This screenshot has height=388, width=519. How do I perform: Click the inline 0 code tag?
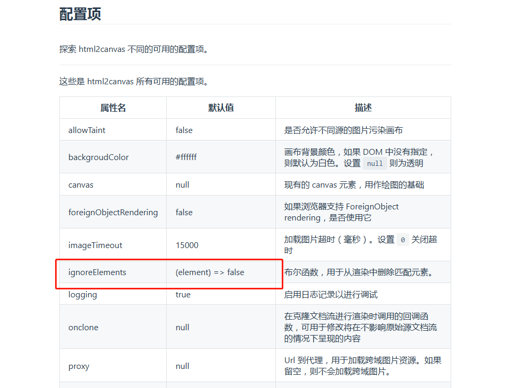point(403,240)
